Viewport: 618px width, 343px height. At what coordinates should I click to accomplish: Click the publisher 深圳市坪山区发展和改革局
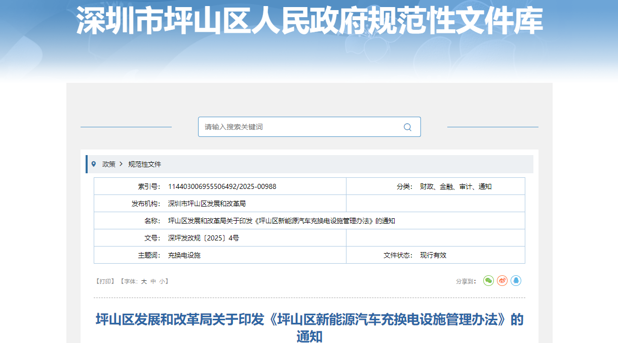(207, 204)
